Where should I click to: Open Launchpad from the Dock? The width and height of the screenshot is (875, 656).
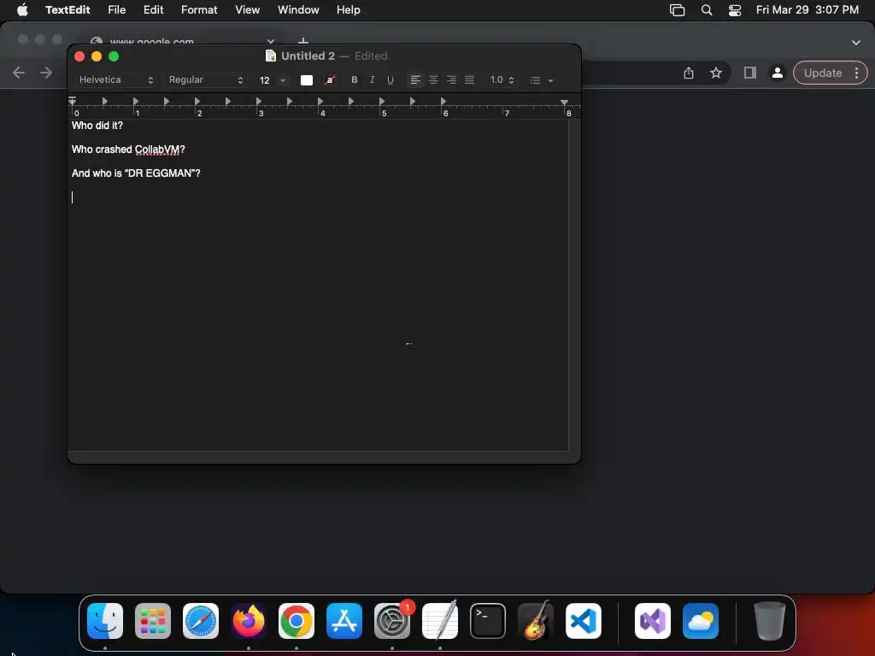click(x=153, y=621)
